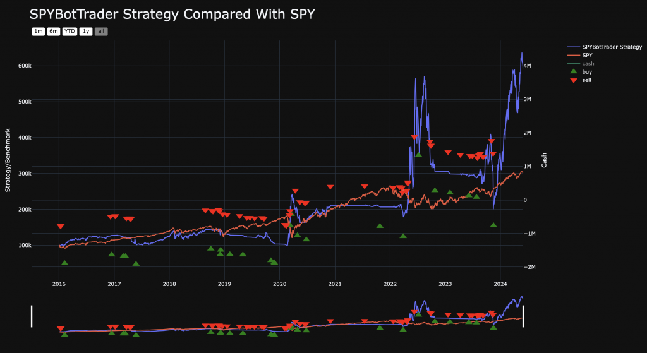Click the buy marker in mid-2017

tap(136, 263)
